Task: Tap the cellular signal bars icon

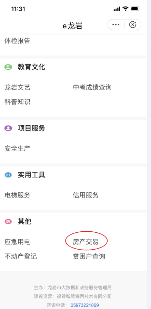Action: (117, 9)
